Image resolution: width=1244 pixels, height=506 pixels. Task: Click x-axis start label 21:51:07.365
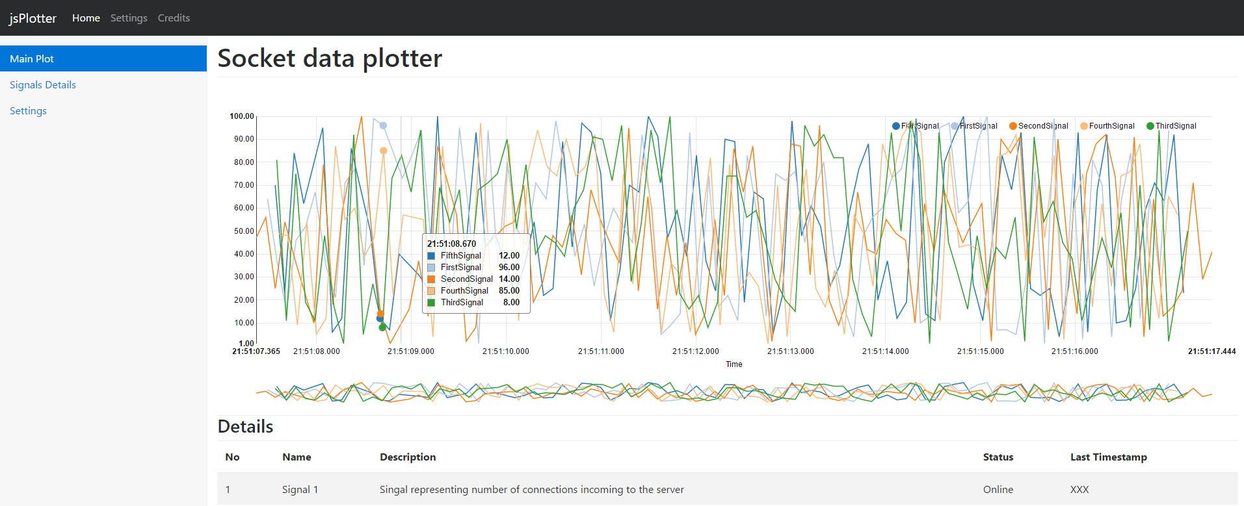coord(256,351)
